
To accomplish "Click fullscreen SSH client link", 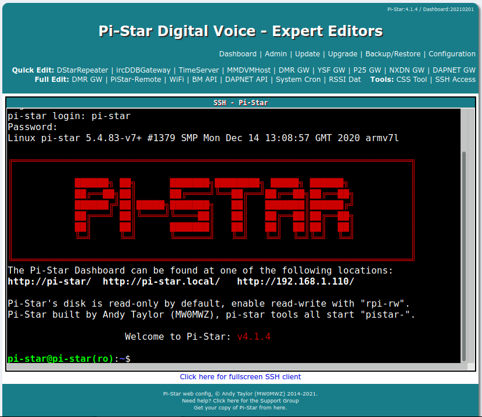I will click(240, 377).
